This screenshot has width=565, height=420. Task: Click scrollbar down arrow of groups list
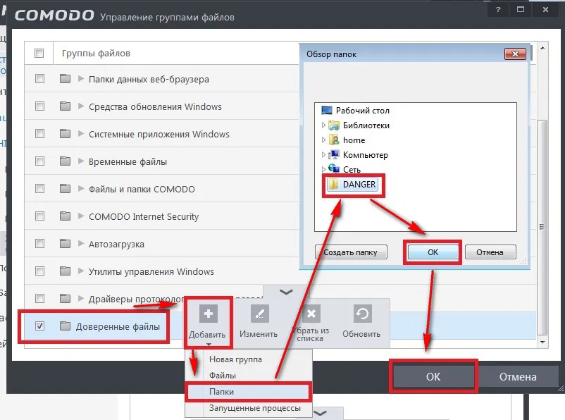pyautogui.click(x=542, y=342)
